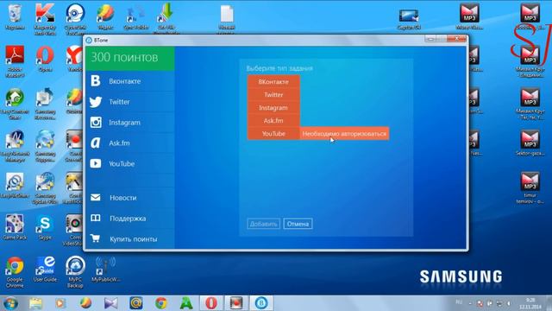Click the green letter A taskbar icon
The image size is (552, 311).
tap(186, 303)
